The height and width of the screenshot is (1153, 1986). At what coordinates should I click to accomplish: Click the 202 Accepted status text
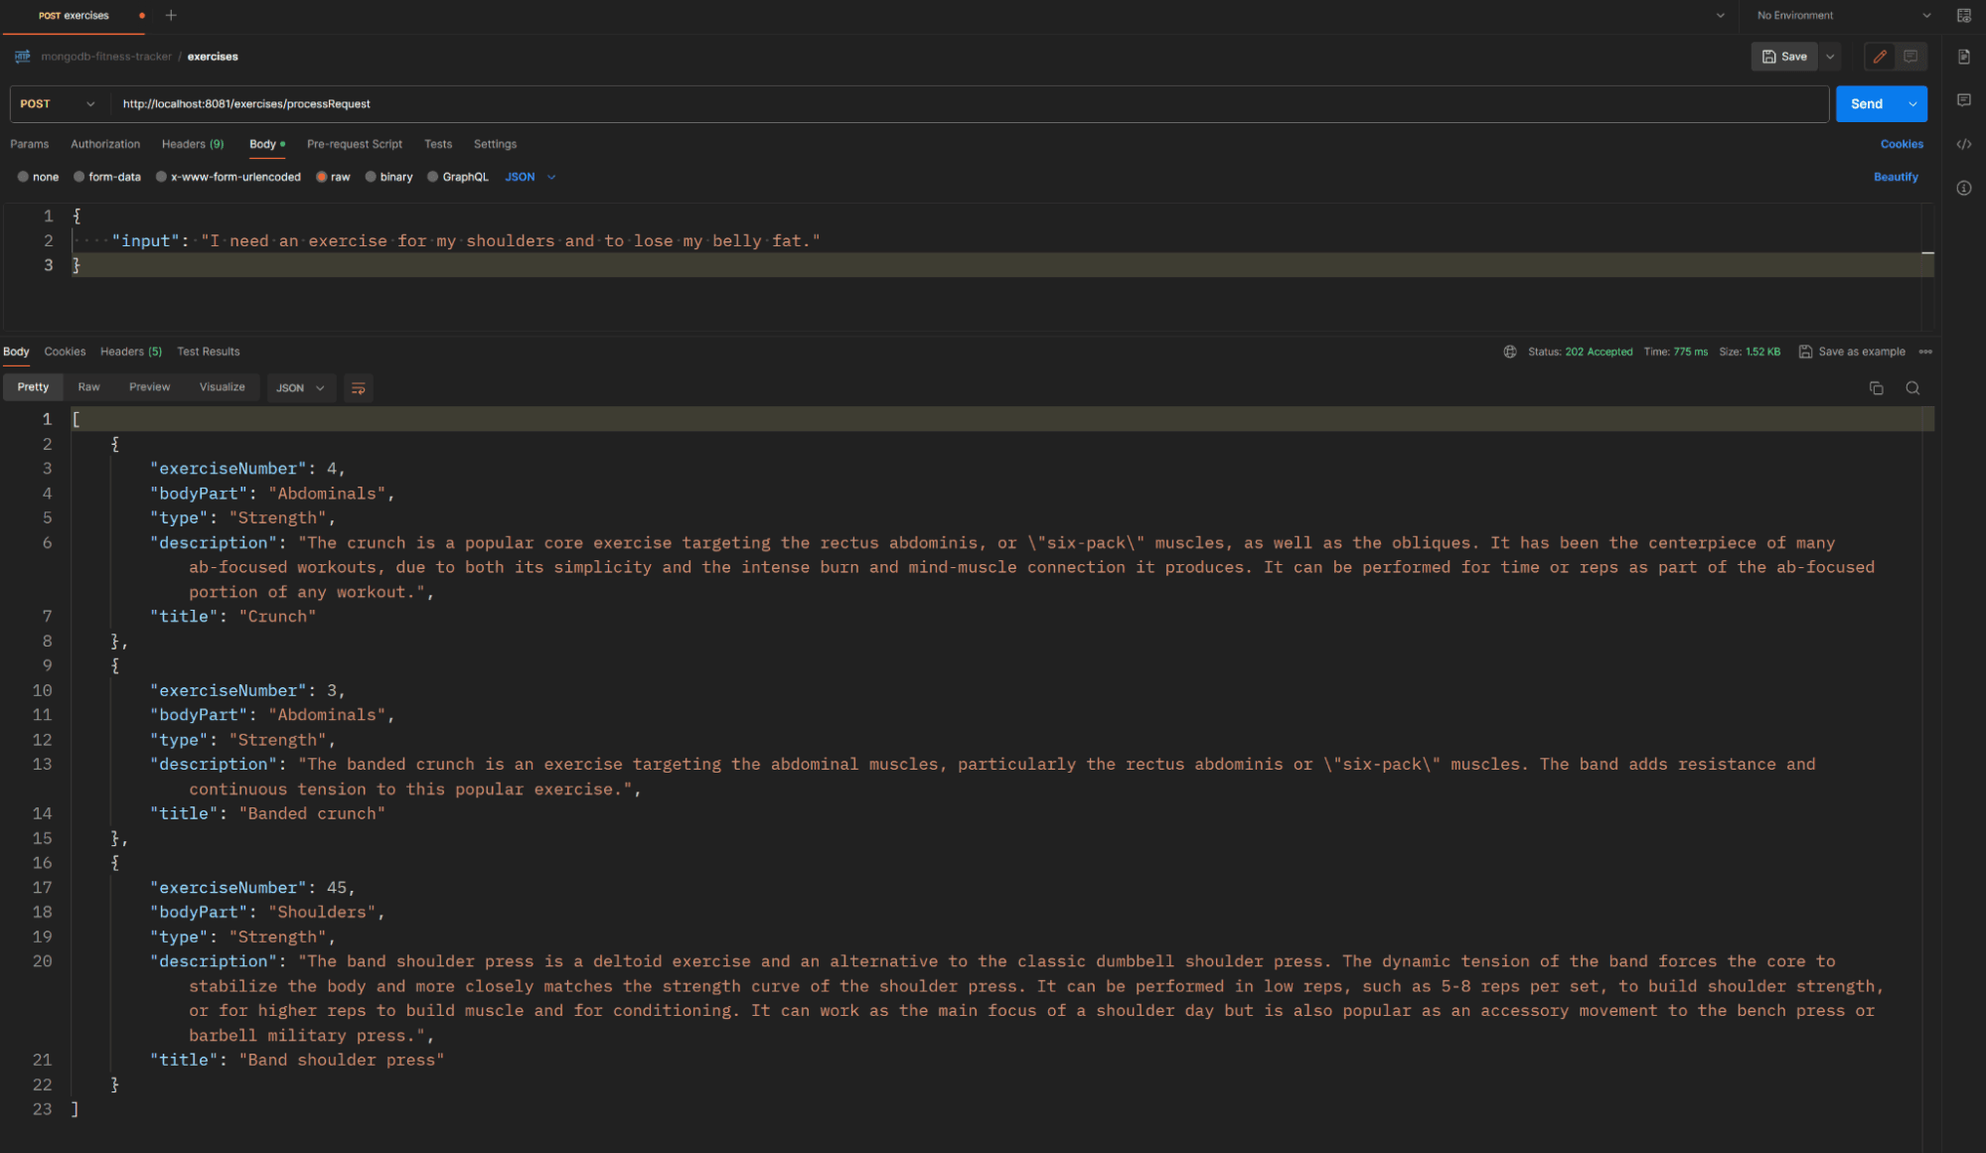[1599, 352]
